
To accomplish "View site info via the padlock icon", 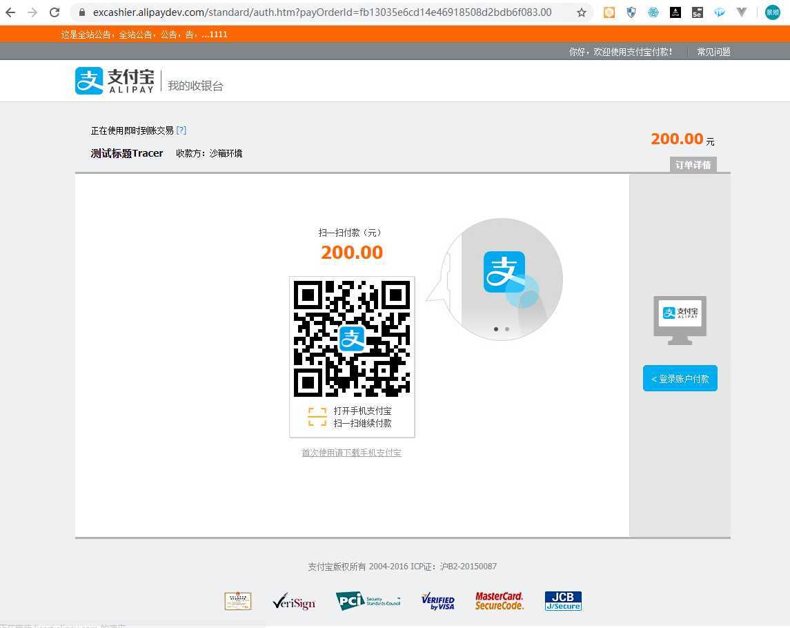I will (x=81, y=12).
